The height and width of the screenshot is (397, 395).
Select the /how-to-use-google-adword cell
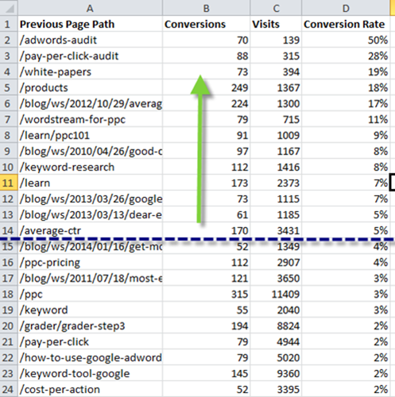90,357
